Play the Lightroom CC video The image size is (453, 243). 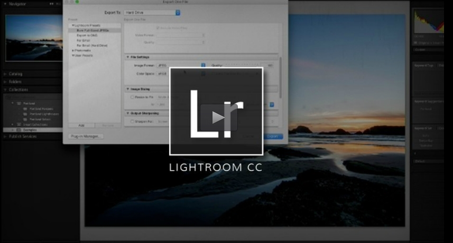(x=219, y=118)
